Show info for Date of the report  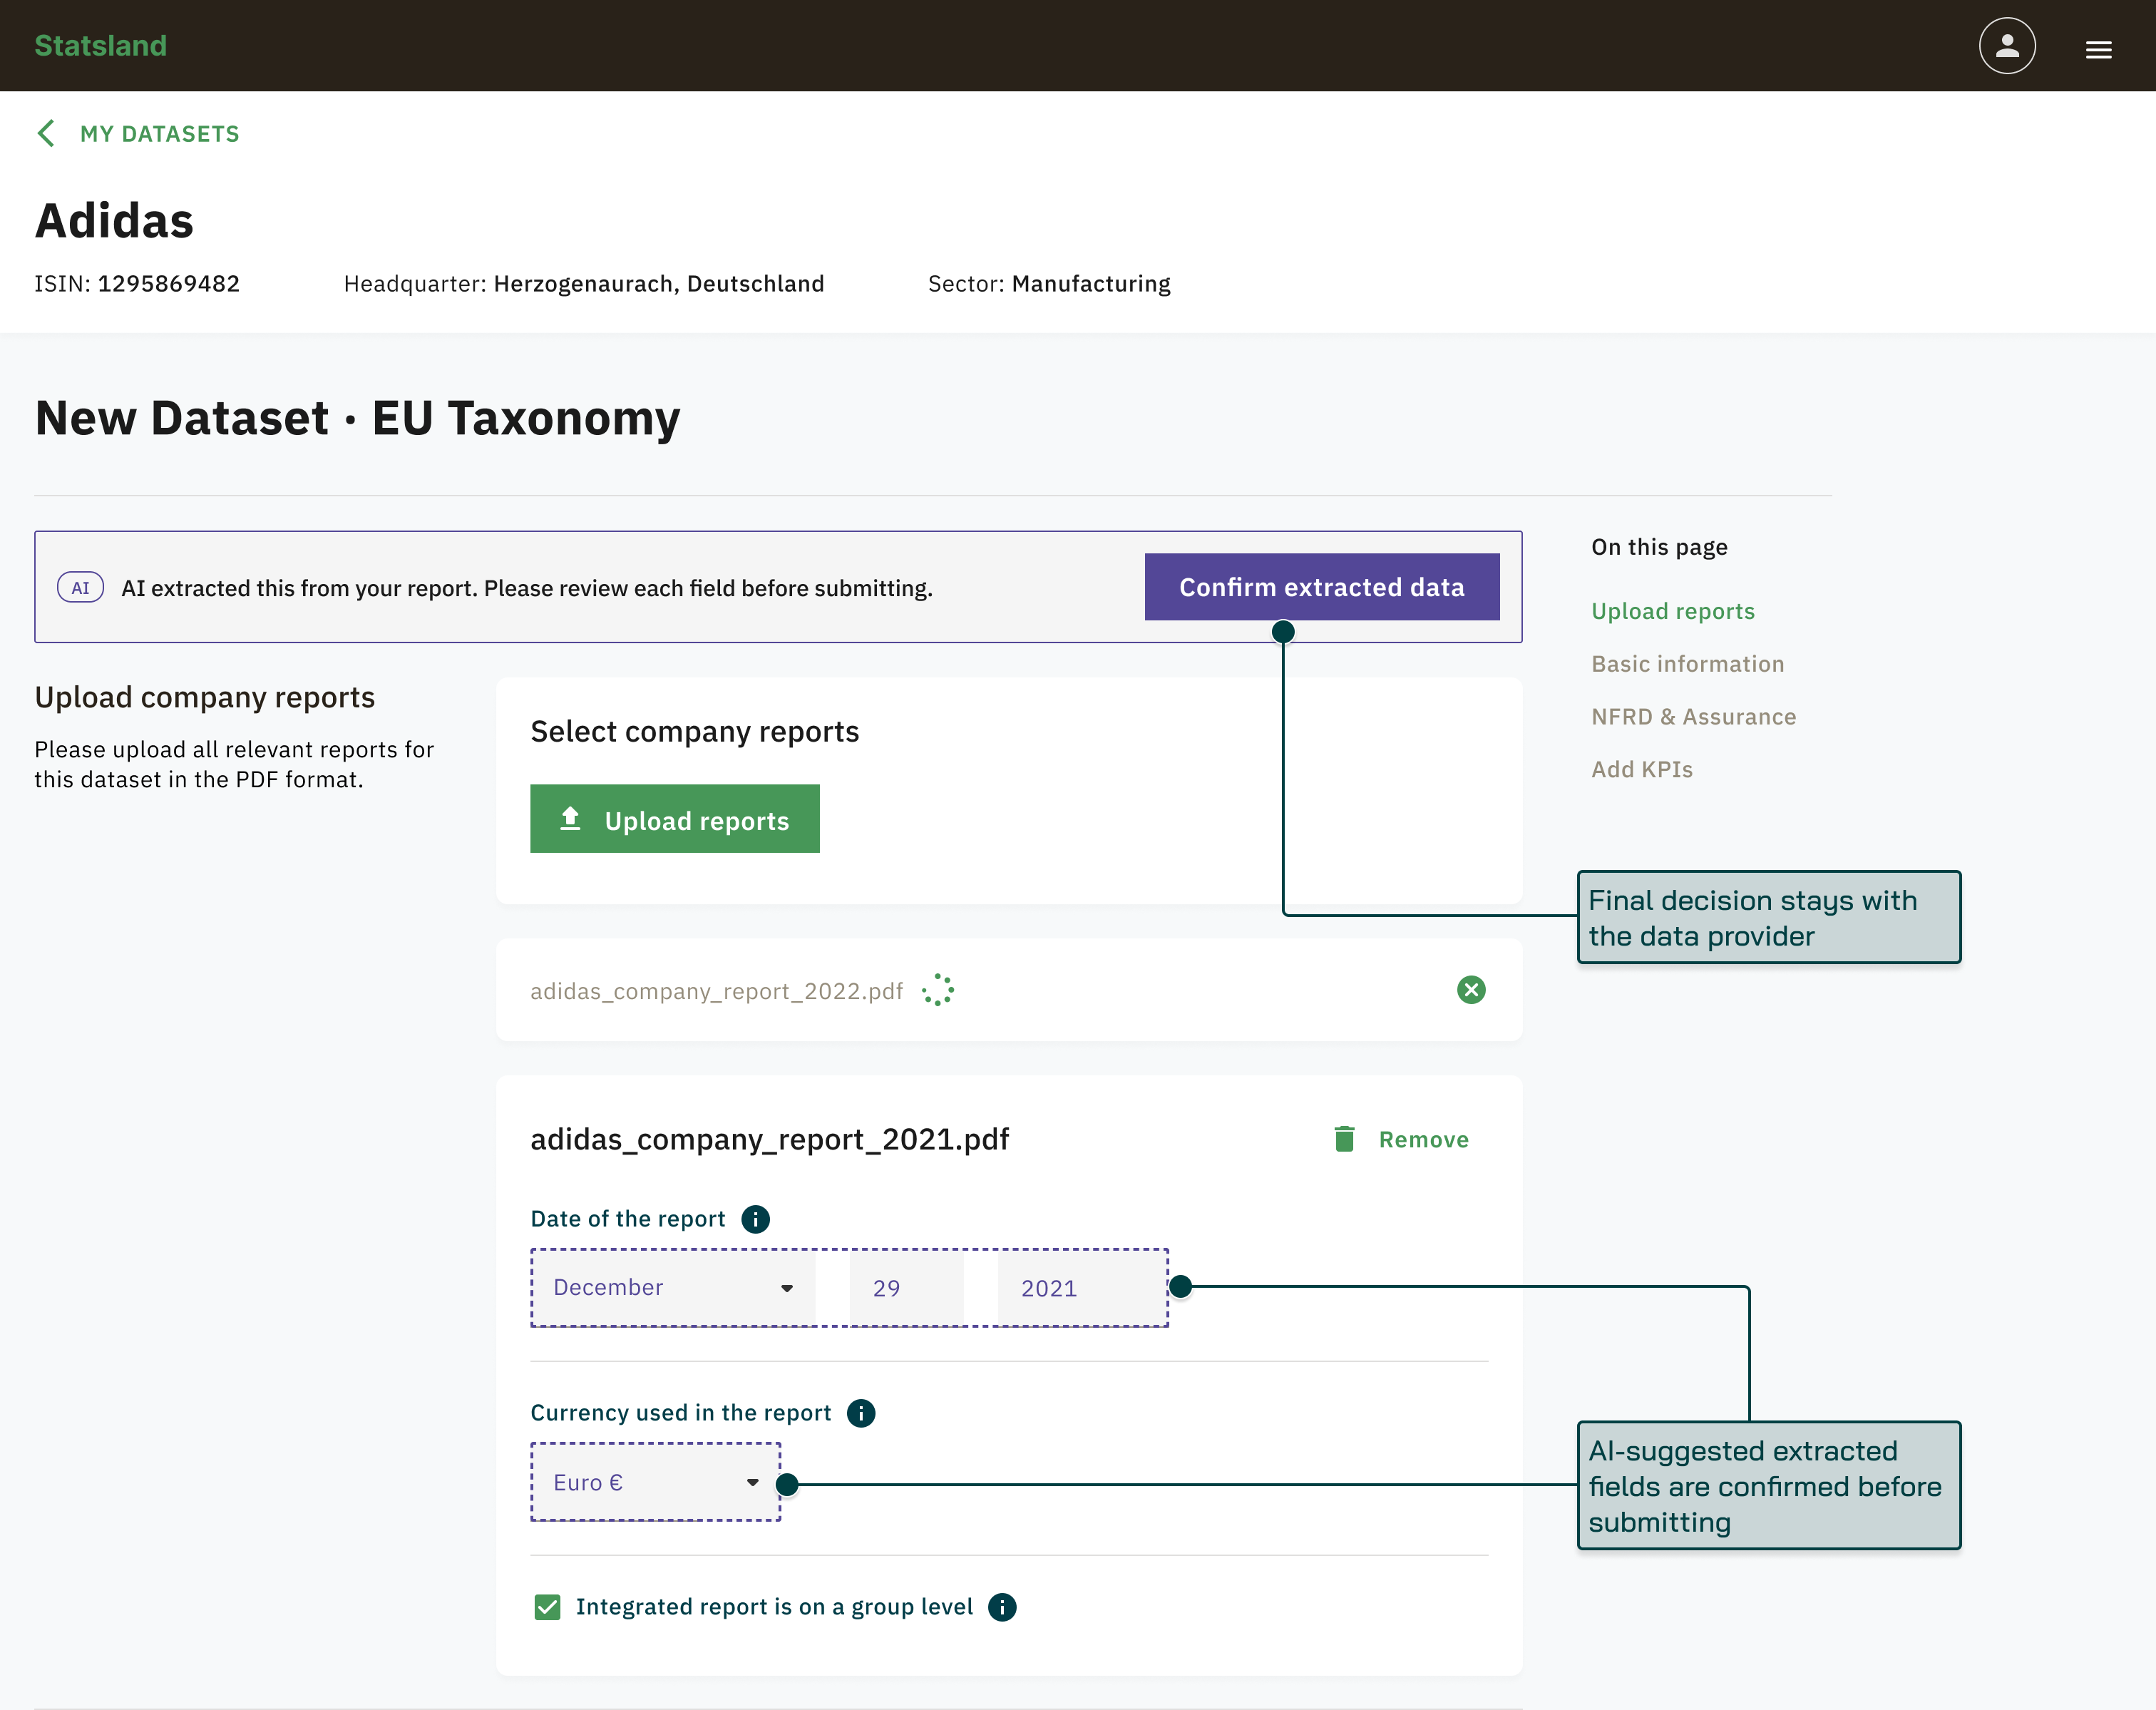755,1219
